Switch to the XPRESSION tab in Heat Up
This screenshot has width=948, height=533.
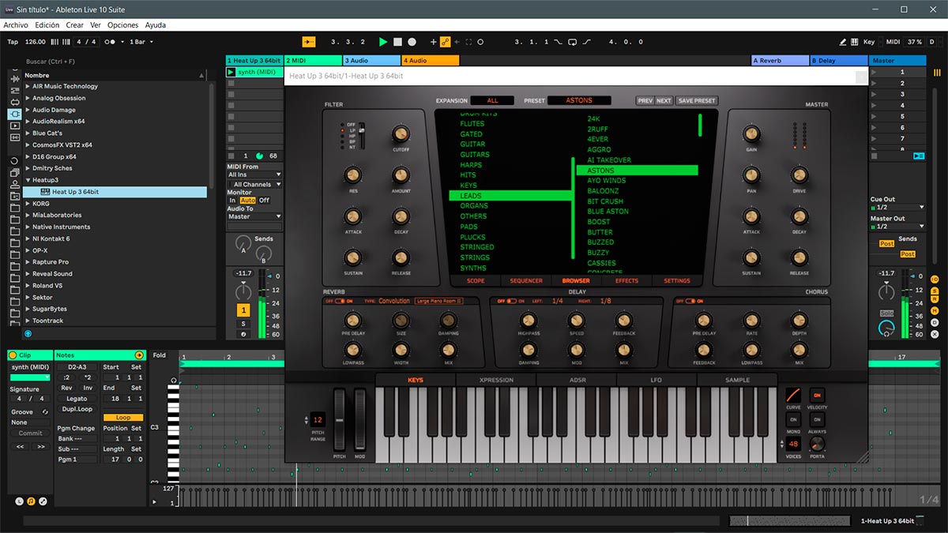[x=496, y=380]
